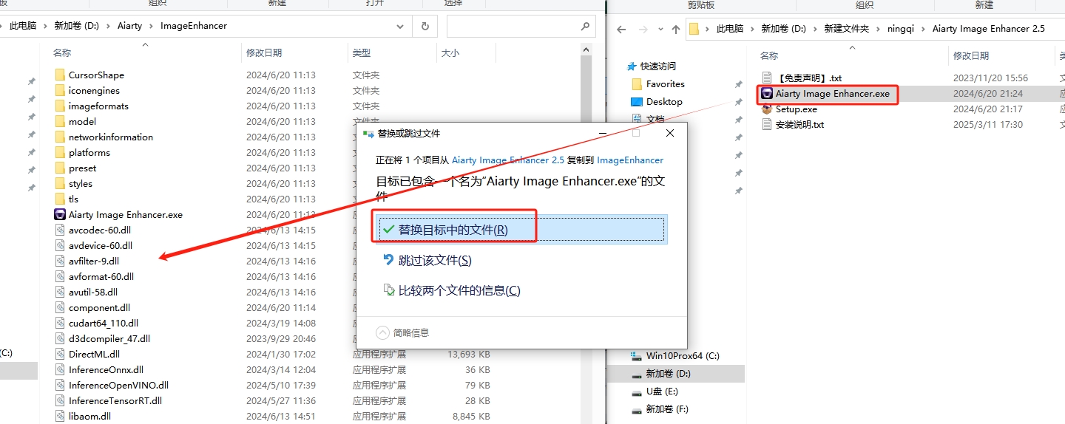Sort by 修改日期 column in left window
This screenshot has height=424, width=1065.
click(x=264, y=53)
